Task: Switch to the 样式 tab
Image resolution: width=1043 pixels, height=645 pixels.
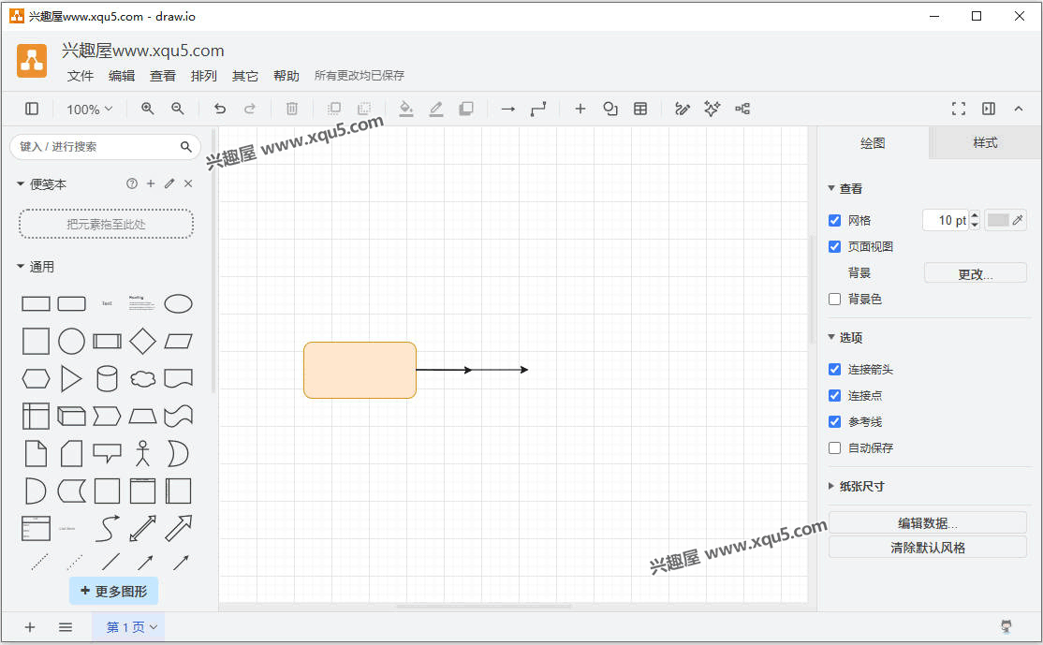Action: (x=986, y=142)
